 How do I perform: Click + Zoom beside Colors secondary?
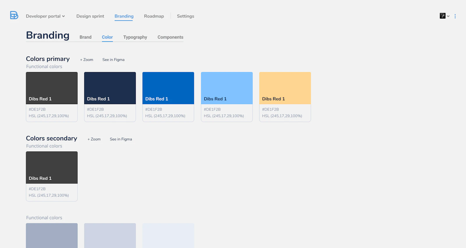click(x=94, y=139)
